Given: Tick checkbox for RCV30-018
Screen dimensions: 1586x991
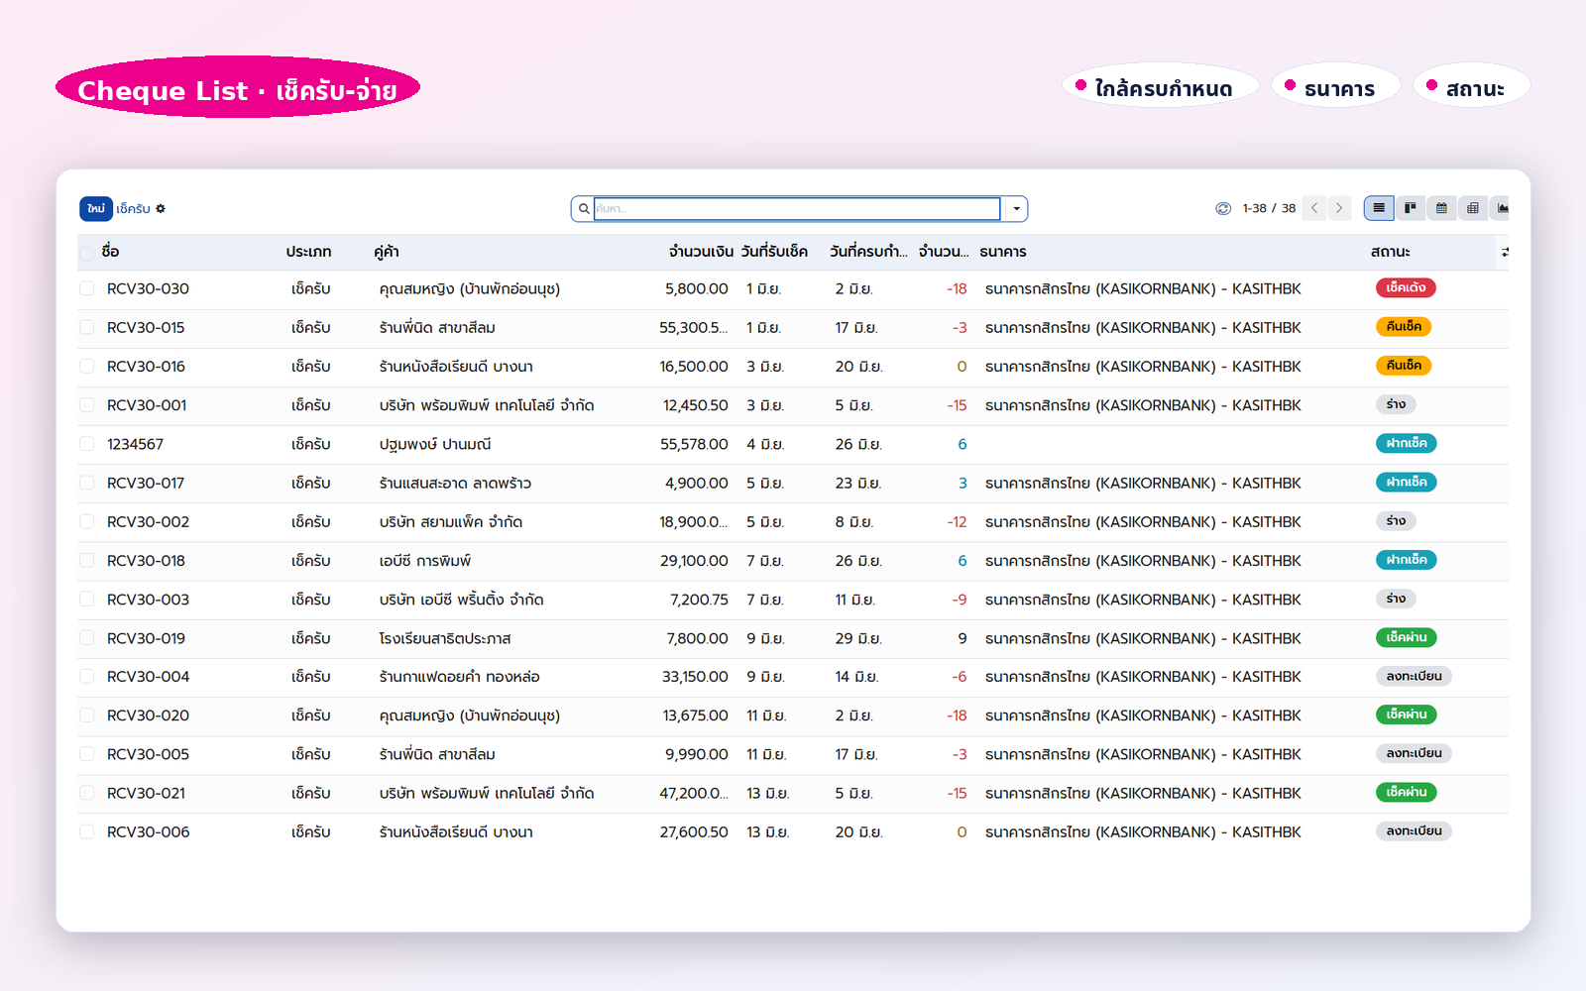Looking at the screenshot, I should [87, 560].
